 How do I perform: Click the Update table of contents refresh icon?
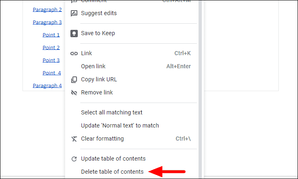click(x=74, y=159)
